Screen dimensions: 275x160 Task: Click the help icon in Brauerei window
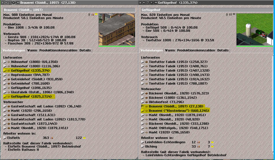(x=10, y=2)
